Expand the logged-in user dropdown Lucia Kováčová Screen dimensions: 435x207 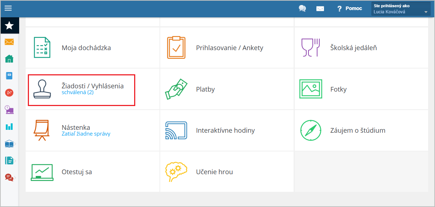(401, 9)
